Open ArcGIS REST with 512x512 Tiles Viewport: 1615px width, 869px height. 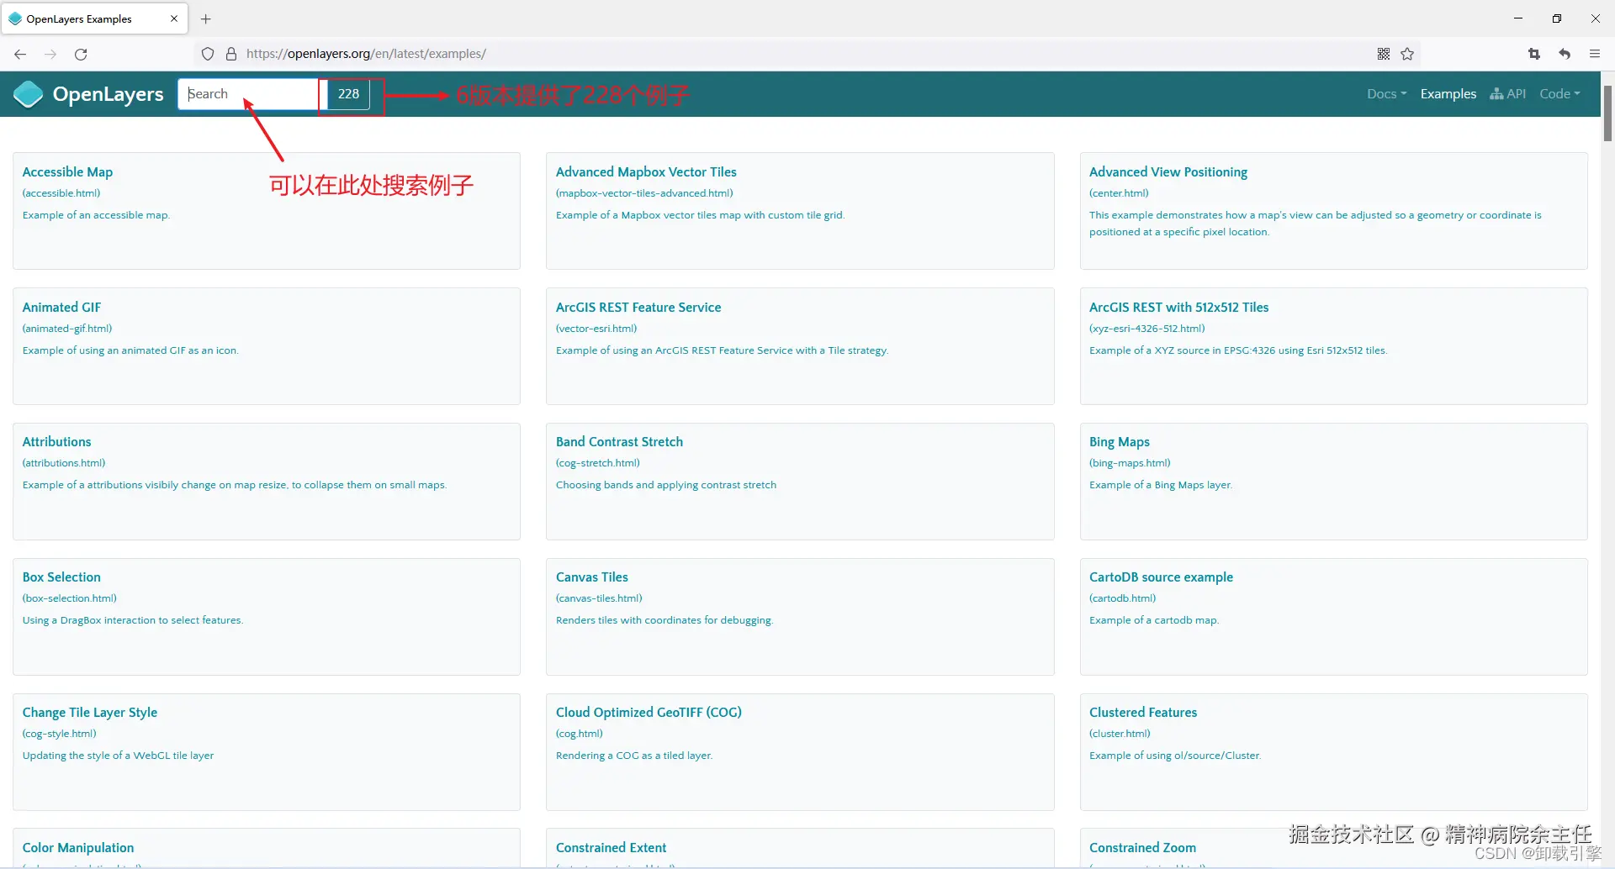1178,308
